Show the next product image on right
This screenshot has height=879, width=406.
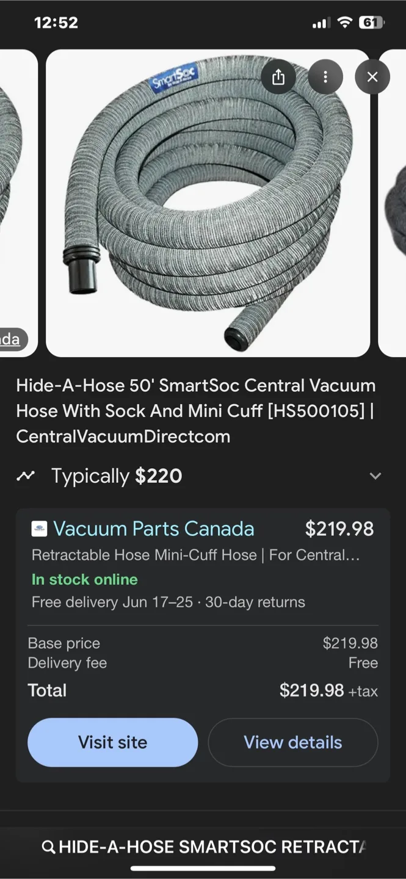[x=393, y=203]
